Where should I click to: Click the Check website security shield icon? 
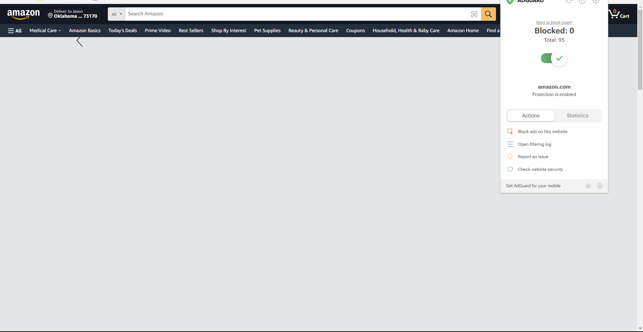point(510,169)
